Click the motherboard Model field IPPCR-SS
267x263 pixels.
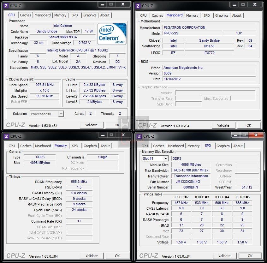click(x=193, y=33)
